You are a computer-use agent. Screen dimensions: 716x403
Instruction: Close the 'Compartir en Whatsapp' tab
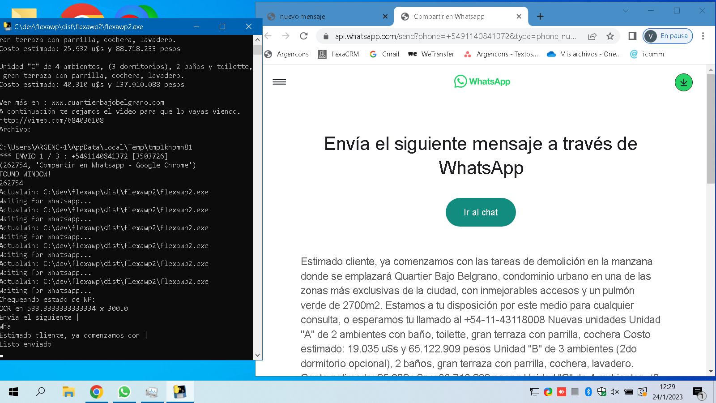(x=519, y=17)
